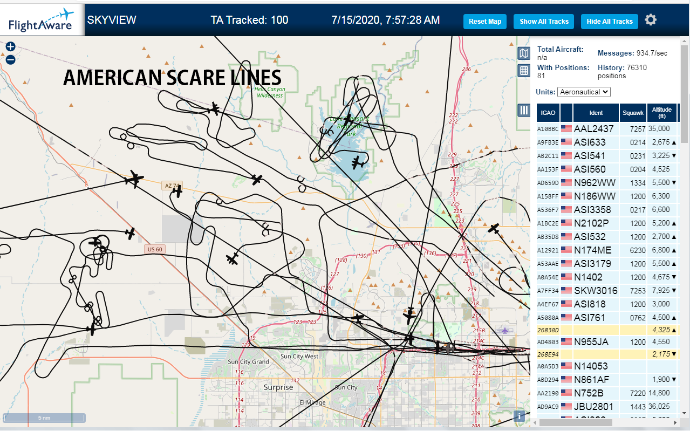The width and height of the screenshot is (690, 431).
Task: Open the settings gear icon
Action: [651, 20]
